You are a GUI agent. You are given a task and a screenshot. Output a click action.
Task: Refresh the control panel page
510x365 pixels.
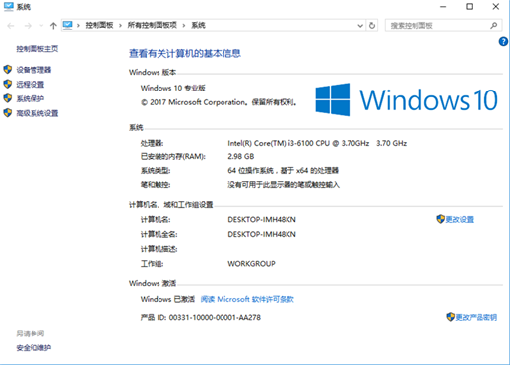click(372, 26)
